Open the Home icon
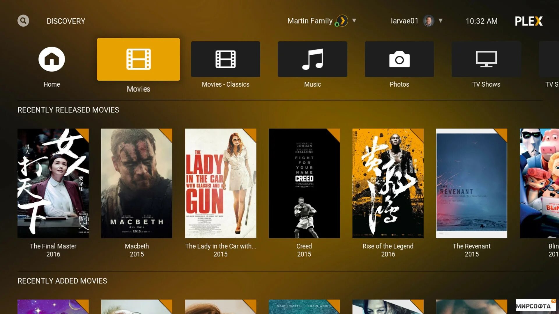 52,59
